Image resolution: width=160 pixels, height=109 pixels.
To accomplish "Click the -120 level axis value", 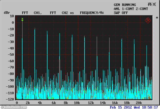I will pos(10,99).
